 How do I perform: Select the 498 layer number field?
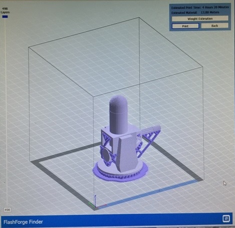(8, 209)
